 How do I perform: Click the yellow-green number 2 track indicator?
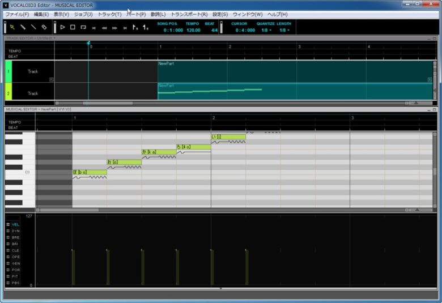[x=8, y=93]
